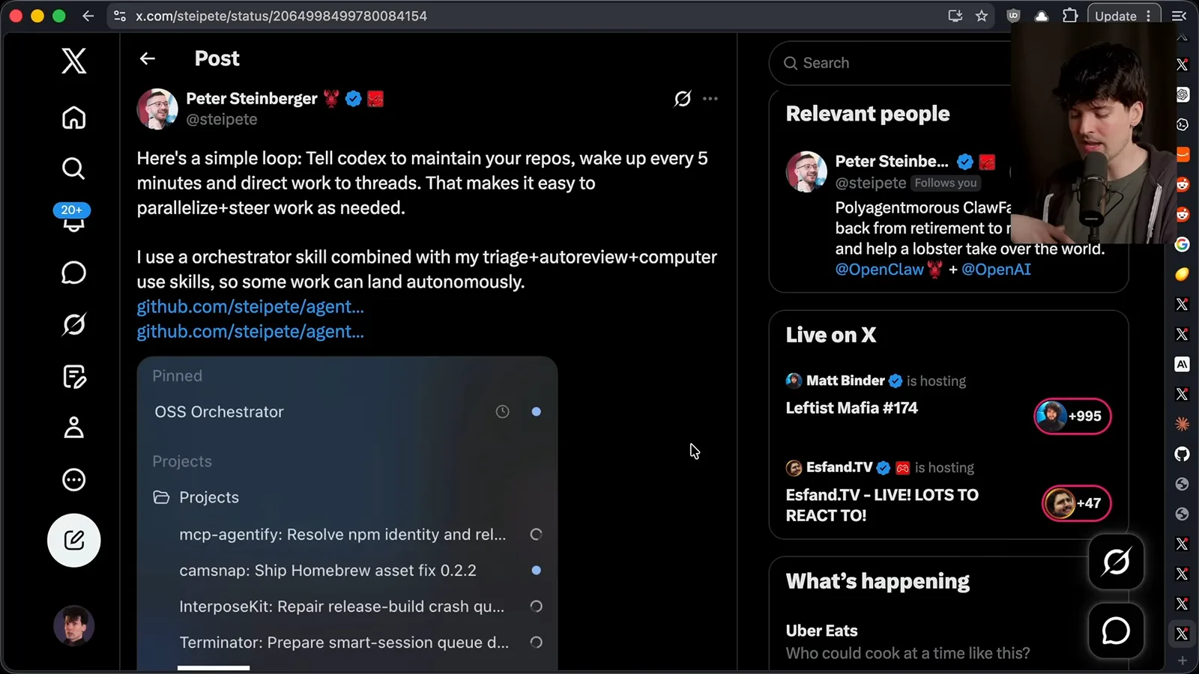The image size is (1199, 674).
Task: Click InterposeKit: Repair release-build crash row
Action: 347,607
